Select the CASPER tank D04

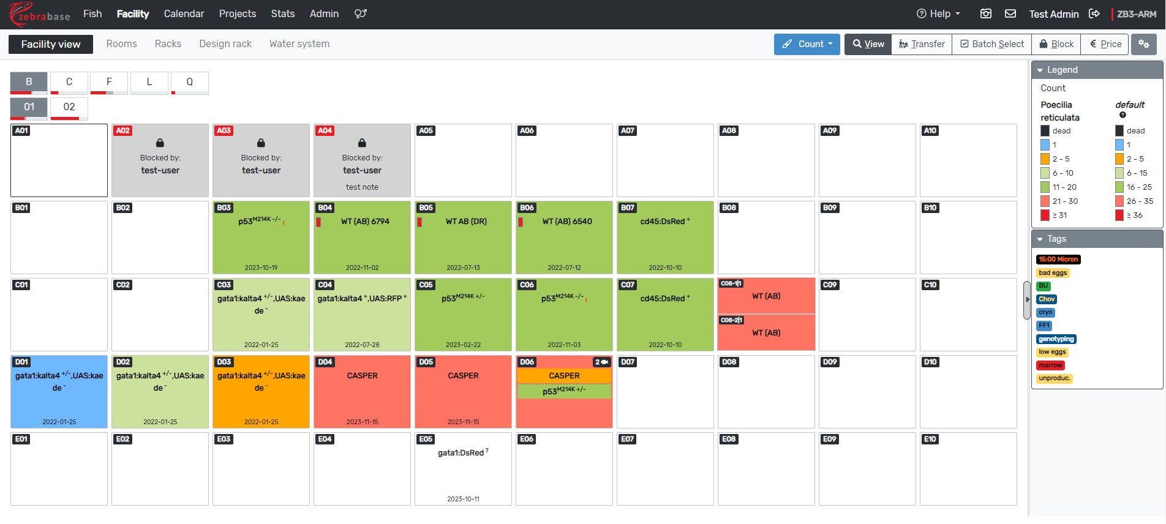(362, 392)
